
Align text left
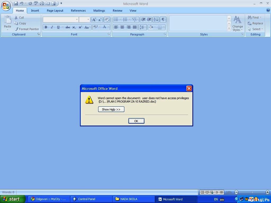click(x=116, y=27)
